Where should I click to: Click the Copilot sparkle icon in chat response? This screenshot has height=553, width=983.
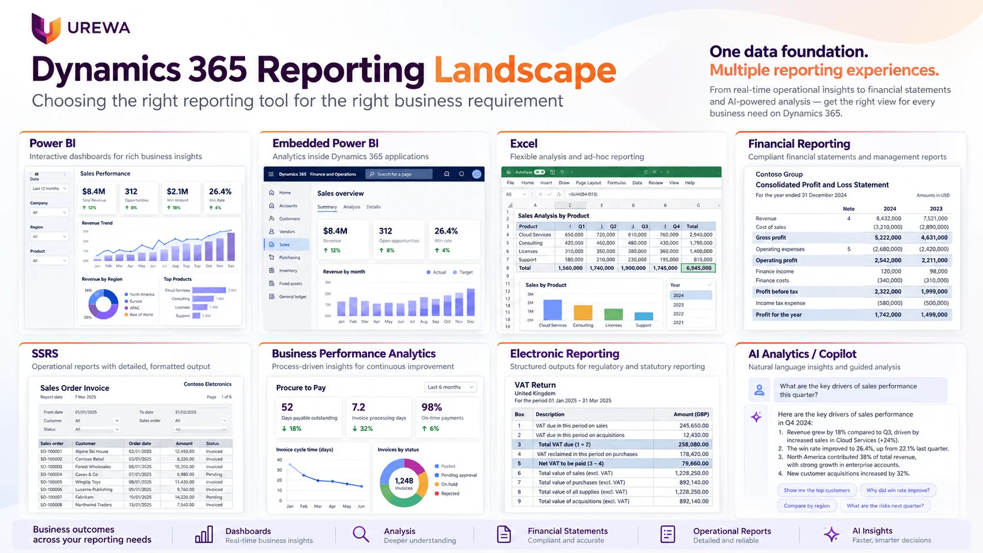(757, 417)
